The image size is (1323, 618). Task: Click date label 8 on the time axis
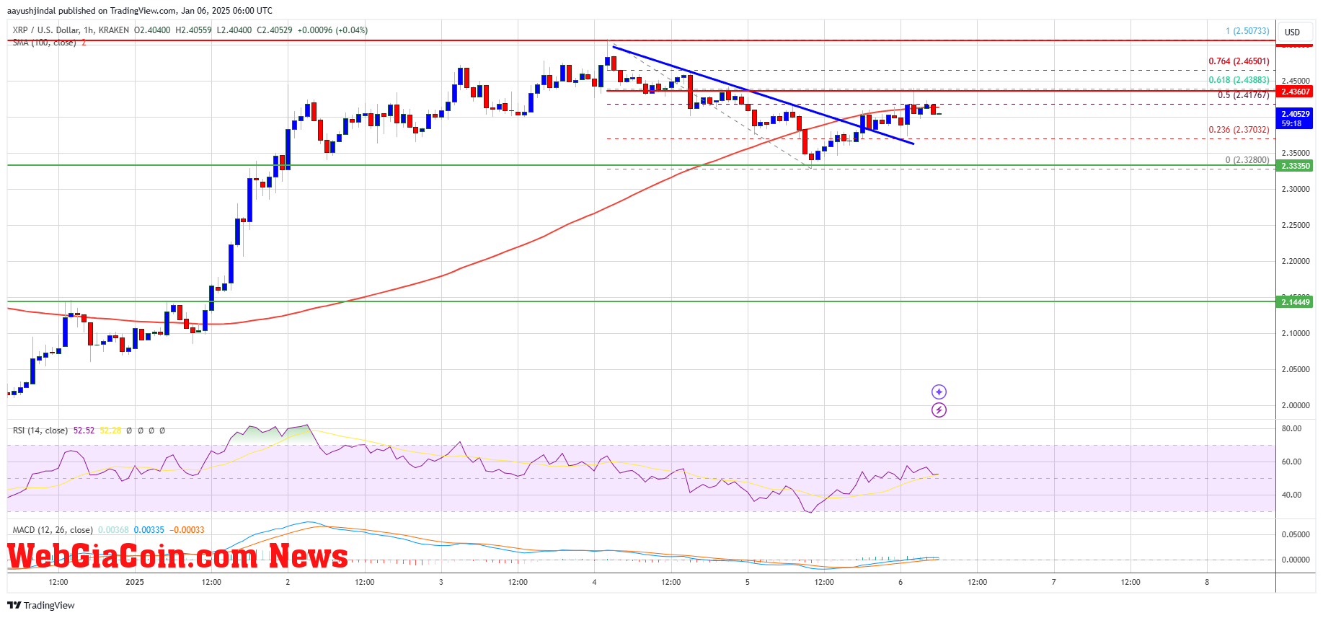(x=1207, y=582)
